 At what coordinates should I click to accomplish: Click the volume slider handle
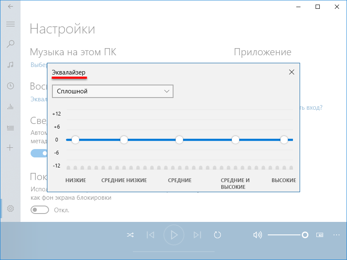[305, 235]
